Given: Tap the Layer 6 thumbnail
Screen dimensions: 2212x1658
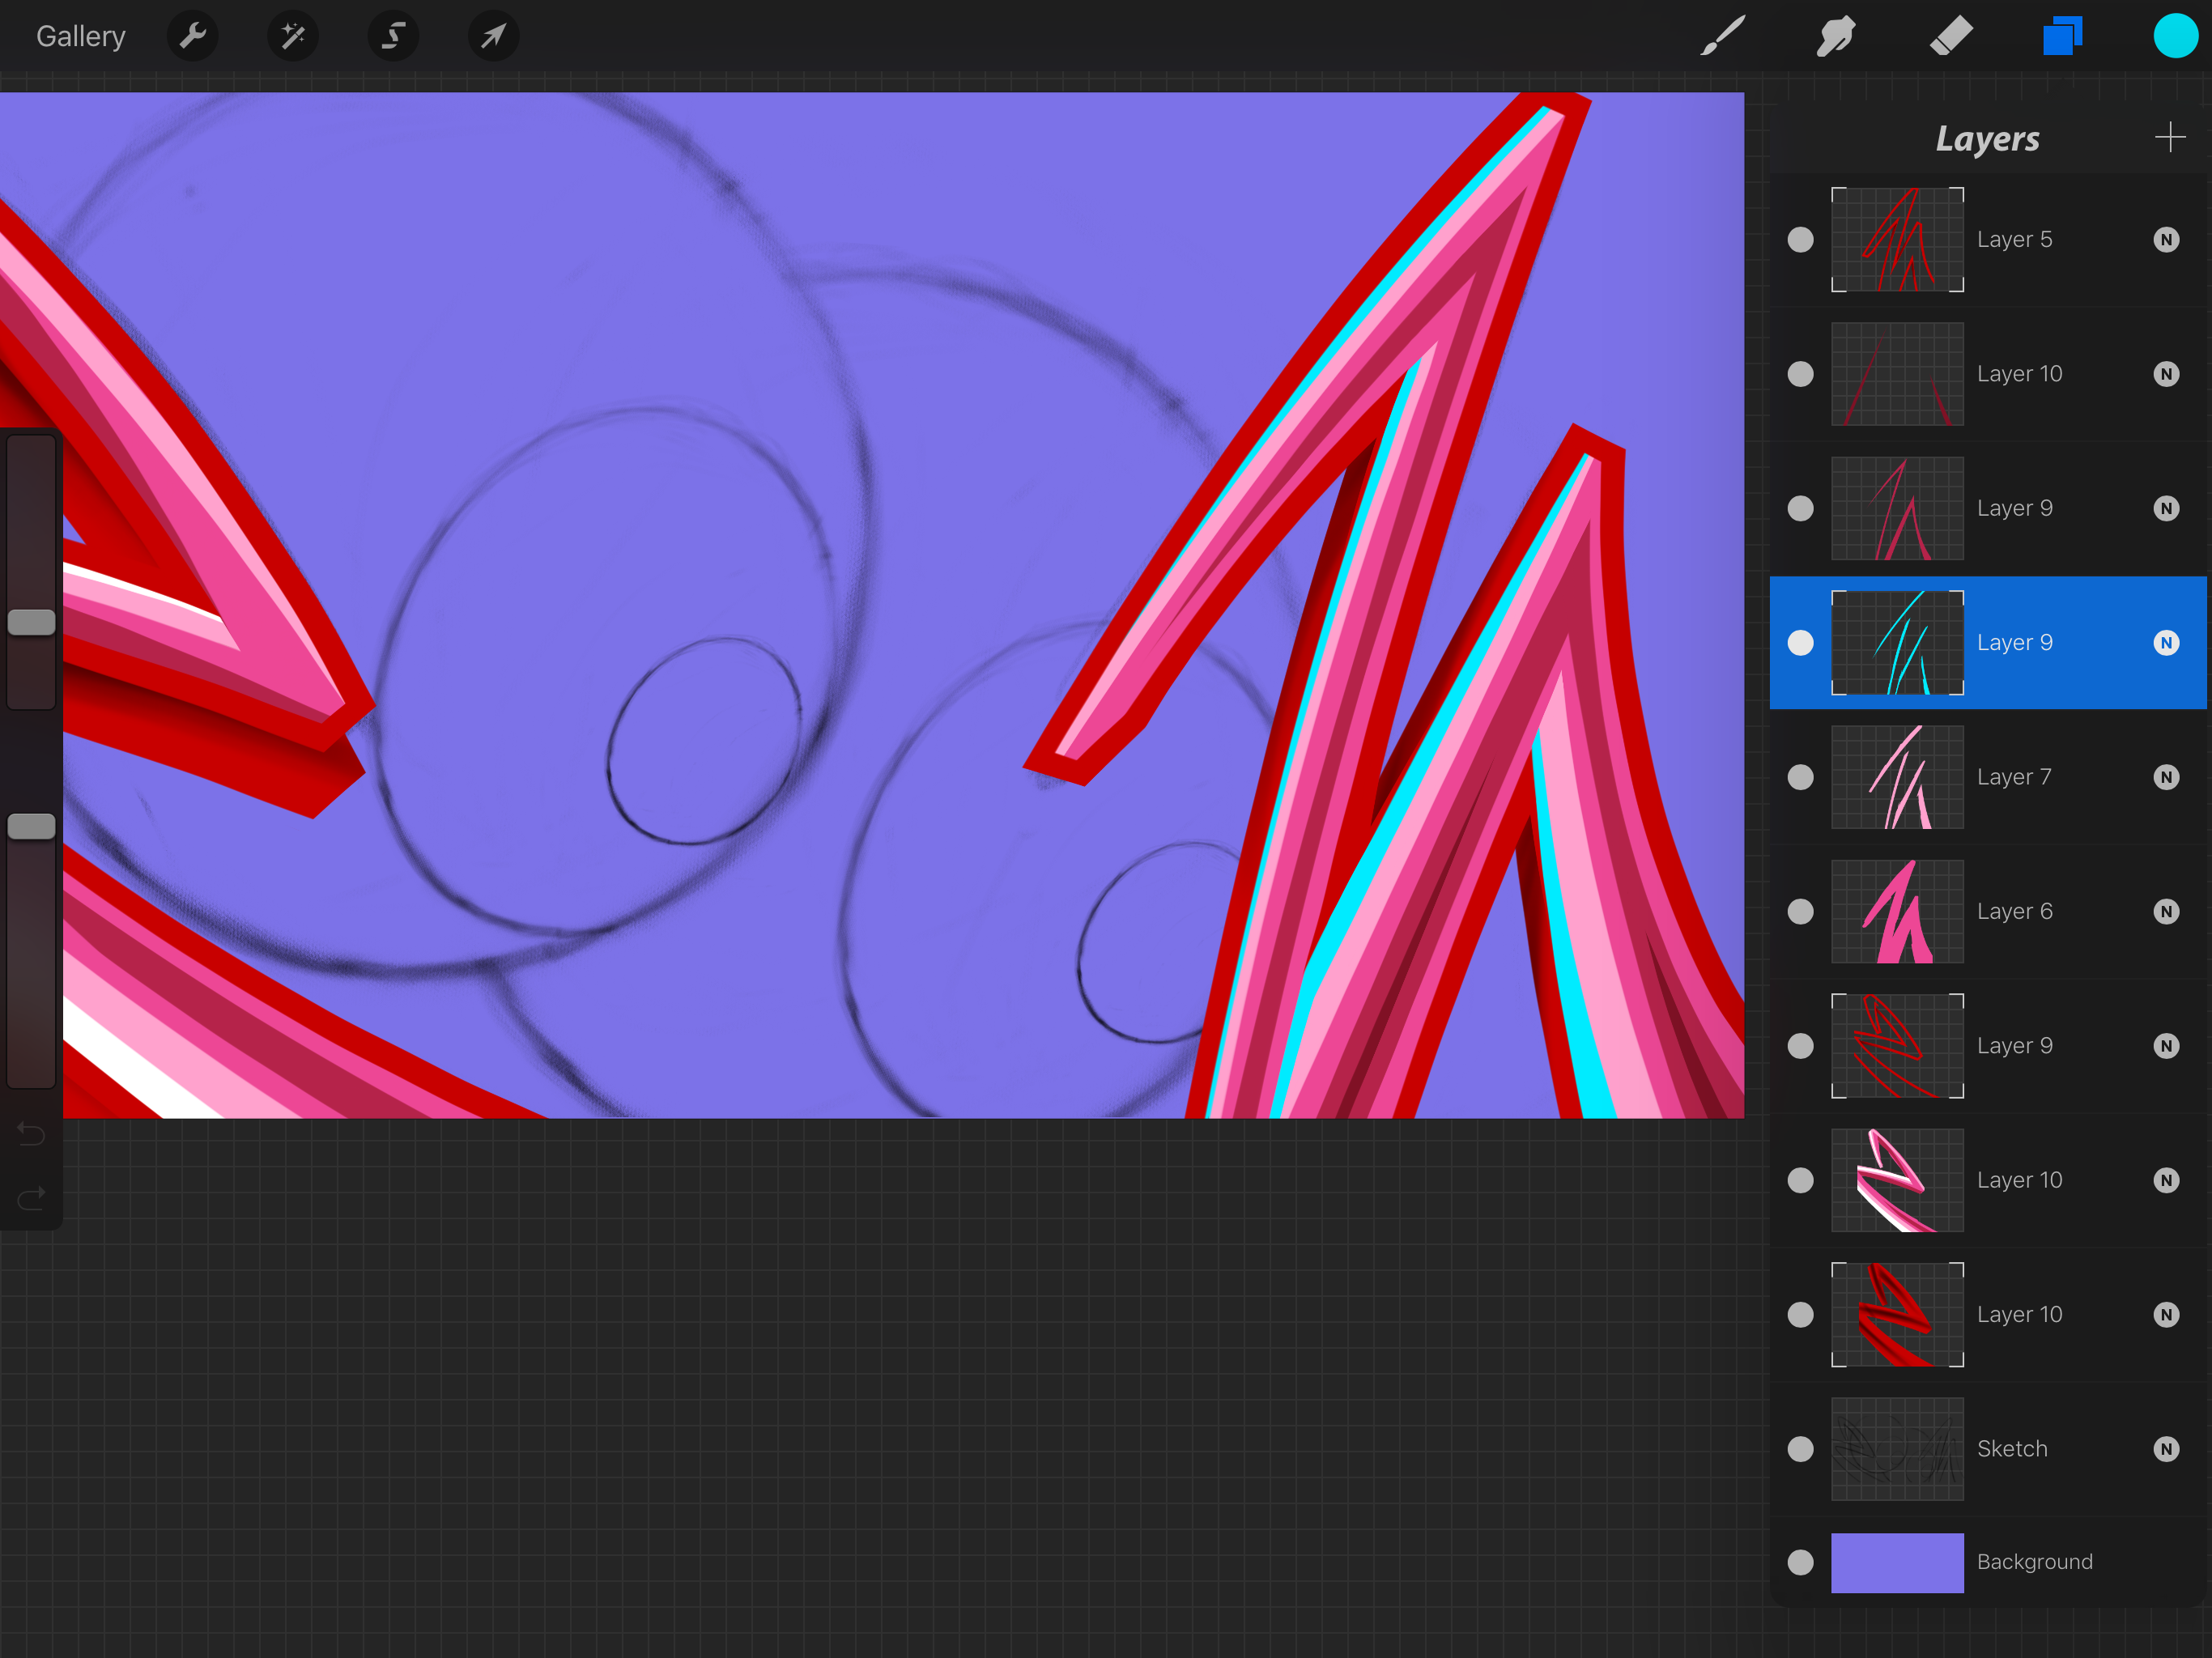Looking at the screenshot, I should 1897,912.
